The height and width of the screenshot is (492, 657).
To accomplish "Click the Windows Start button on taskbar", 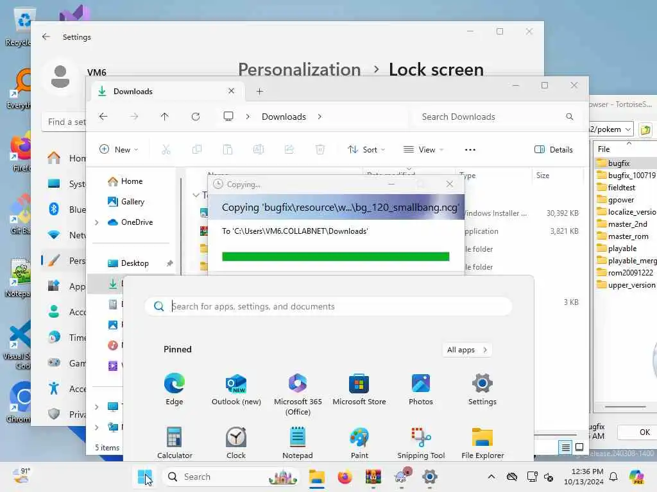I will point(144,477).
